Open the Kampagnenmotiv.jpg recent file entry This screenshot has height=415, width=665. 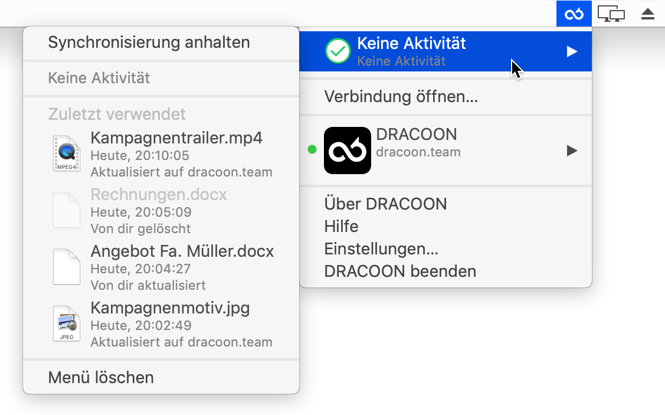(161, 324)
